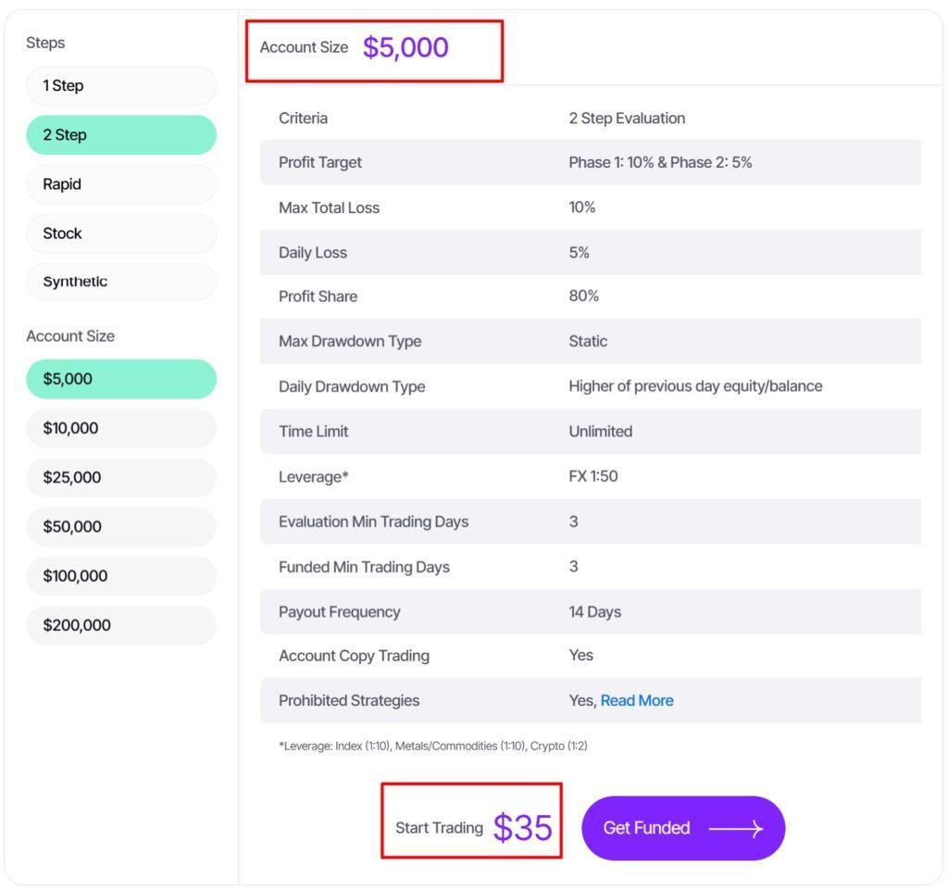Click the Time Limit label

tap(313, 432)
